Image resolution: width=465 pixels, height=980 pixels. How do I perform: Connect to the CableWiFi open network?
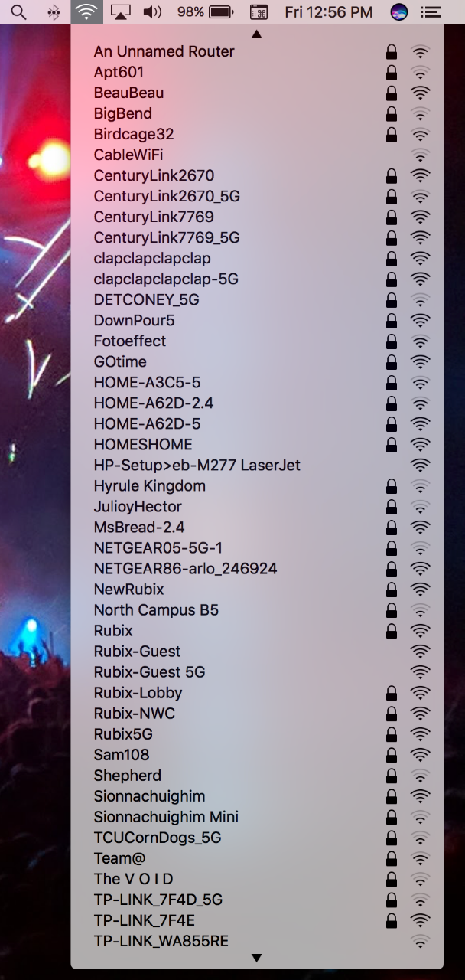pos(257,155)
